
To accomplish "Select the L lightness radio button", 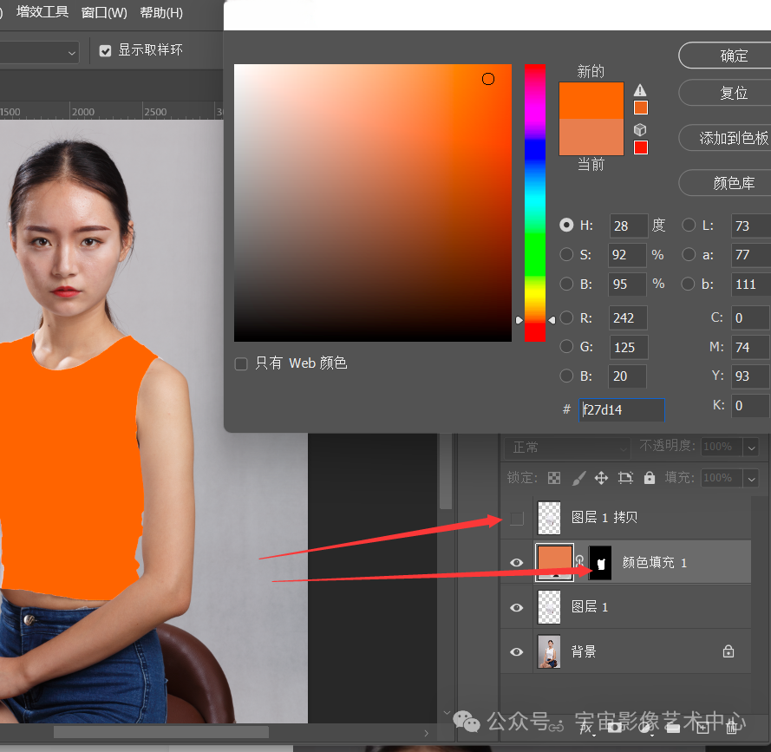I will coord(689,226).
